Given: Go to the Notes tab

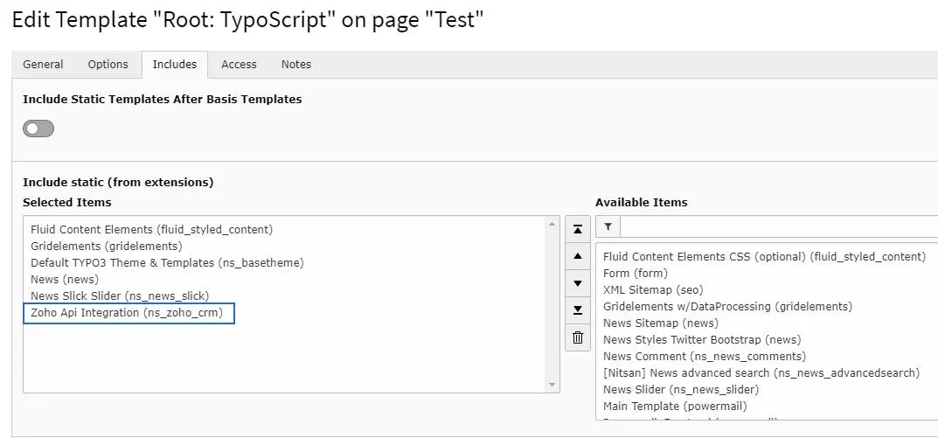Looking at the screenshot, I should pyautogui.click(x=296, y=65).
